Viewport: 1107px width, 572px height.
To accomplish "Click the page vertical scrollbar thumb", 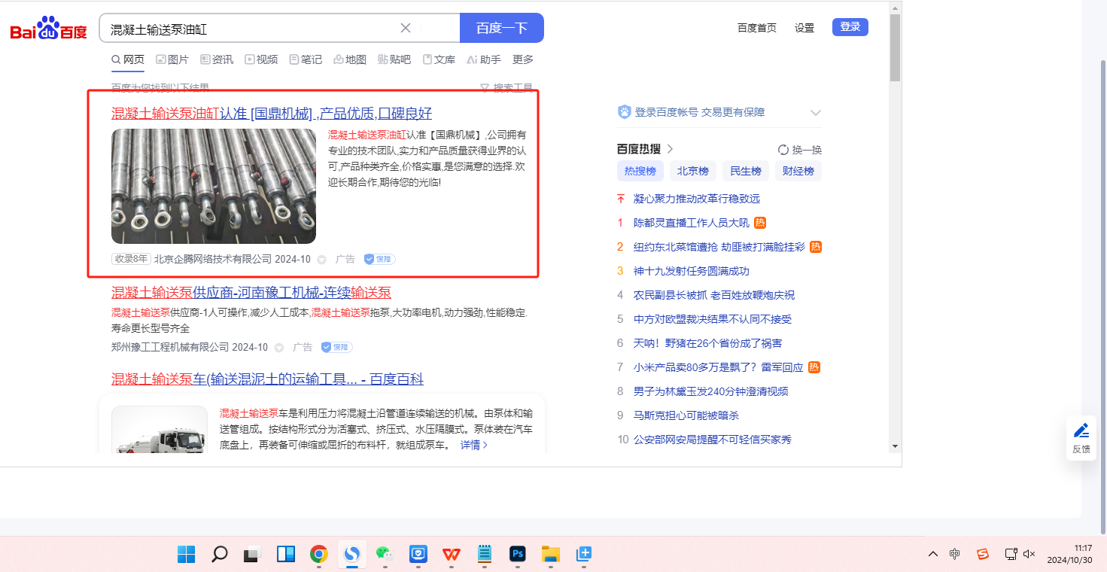I will pyautogui.click(x=895, y=45).
